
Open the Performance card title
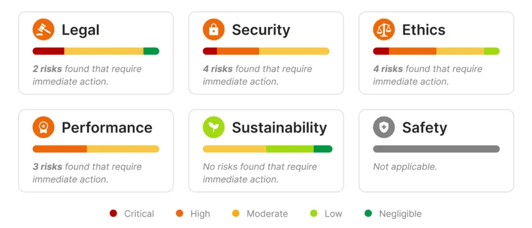(107, 128)
